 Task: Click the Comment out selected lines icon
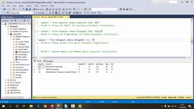(x=85, y=13)
